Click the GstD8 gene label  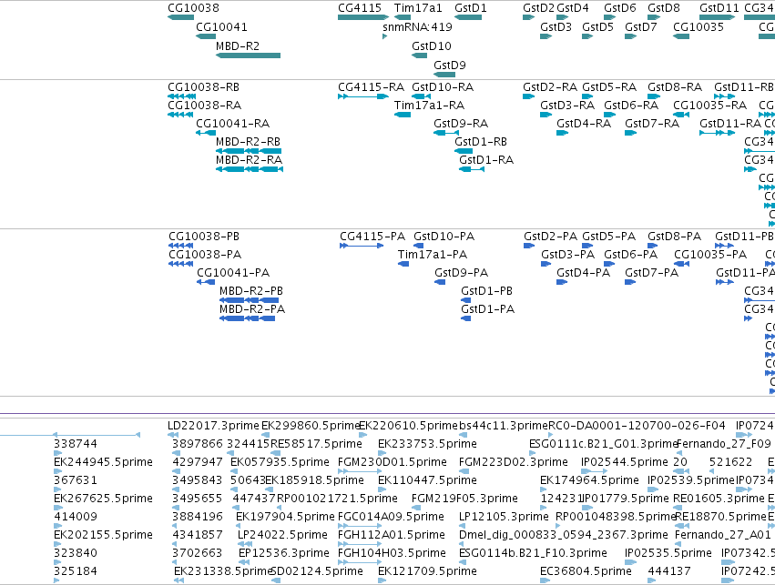click(663, 8)
